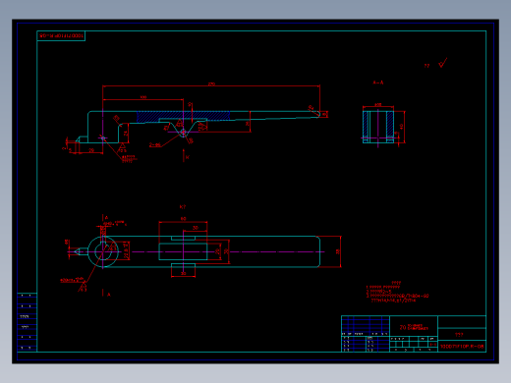Select the 2-R6 radius callout
The width and height of the screenshot is (511, 383).
[x=155, y=144]
